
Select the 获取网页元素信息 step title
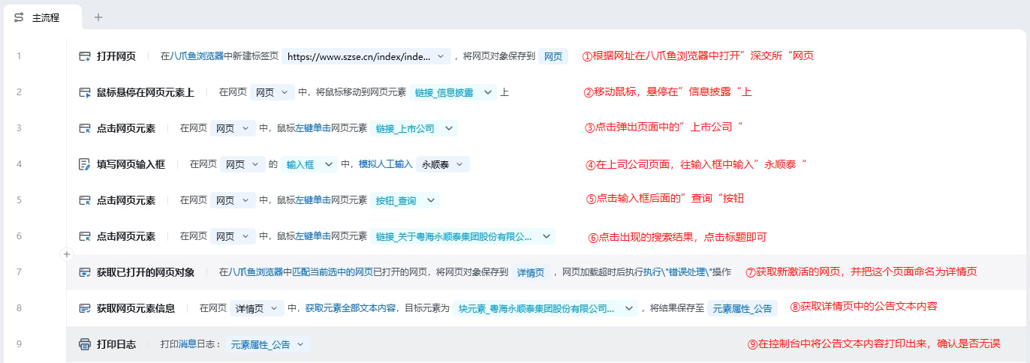pyautogui.click(x=136, y=308)
